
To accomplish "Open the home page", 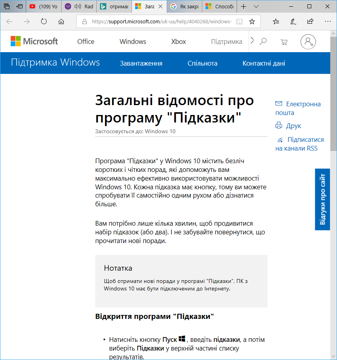I will coord(61,22).
